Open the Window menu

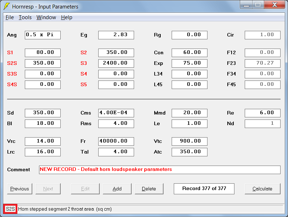(46, 17)
